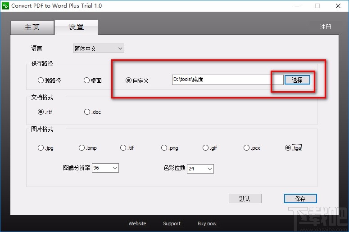Click the custom path field D:\tools\桌面
The width and height of the screenshot is (349, 232).
coord(227,80)
